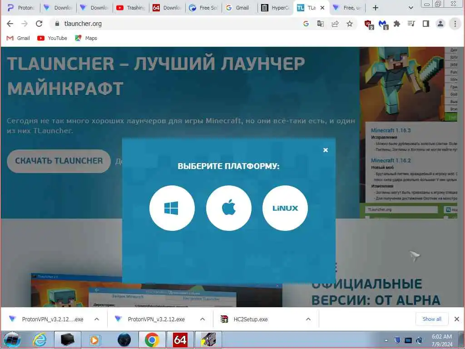
Task: Open the AIDA64 taskbar icon
Action: (180, 340)
